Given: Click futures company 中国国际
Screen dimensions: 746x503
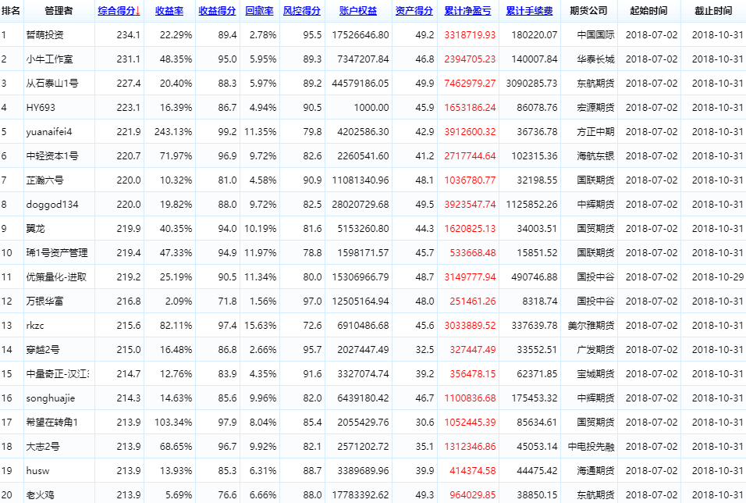Looking at the screenshot, I should [x=595, y=35].
